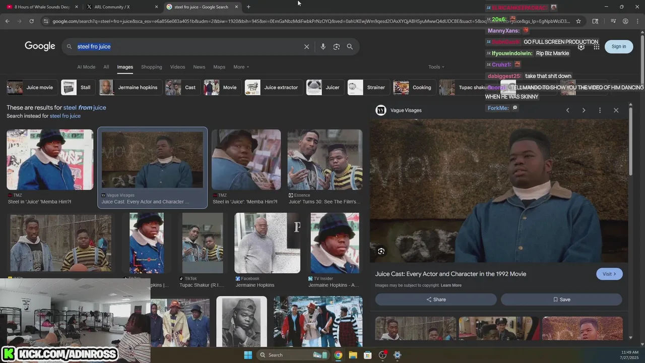Select the News tab
This screenshot has height=363, width=645.
[199, 67]
